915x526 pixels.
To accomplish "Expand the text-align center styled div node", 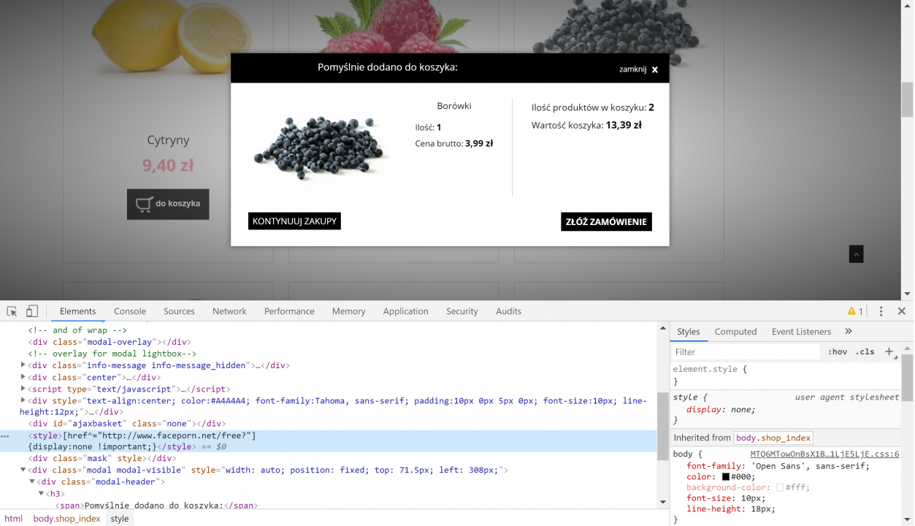I will click(x=23, y=400).
